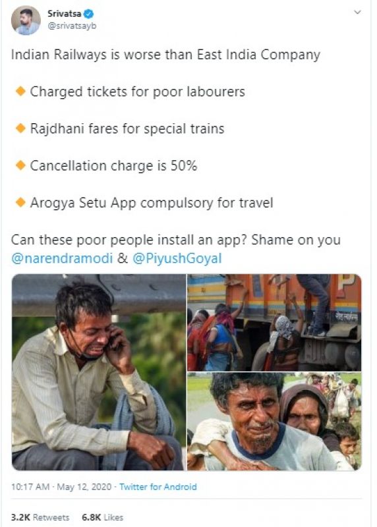Show the 3.2K Retweets list

40,517
